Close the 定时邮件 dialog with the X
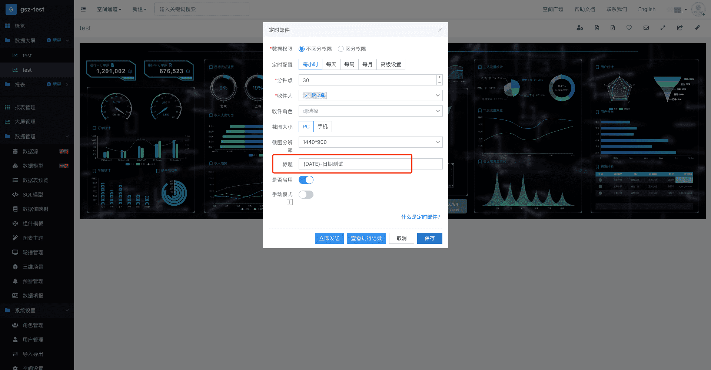This screenshot has height=370, width=711. click(440, 30)
